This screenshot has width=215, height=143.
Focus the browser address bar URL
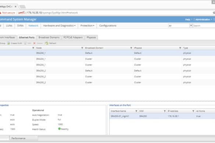point(48,13)
